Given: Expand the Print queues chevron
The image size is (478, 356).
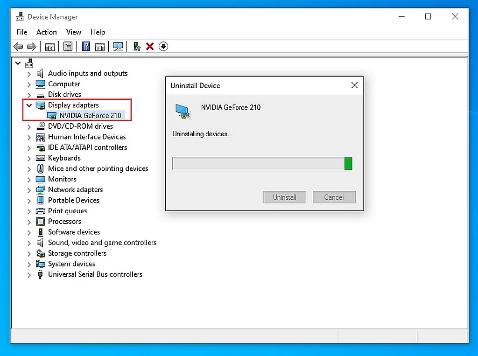Looking at the screenshot, I should [29, 211].
